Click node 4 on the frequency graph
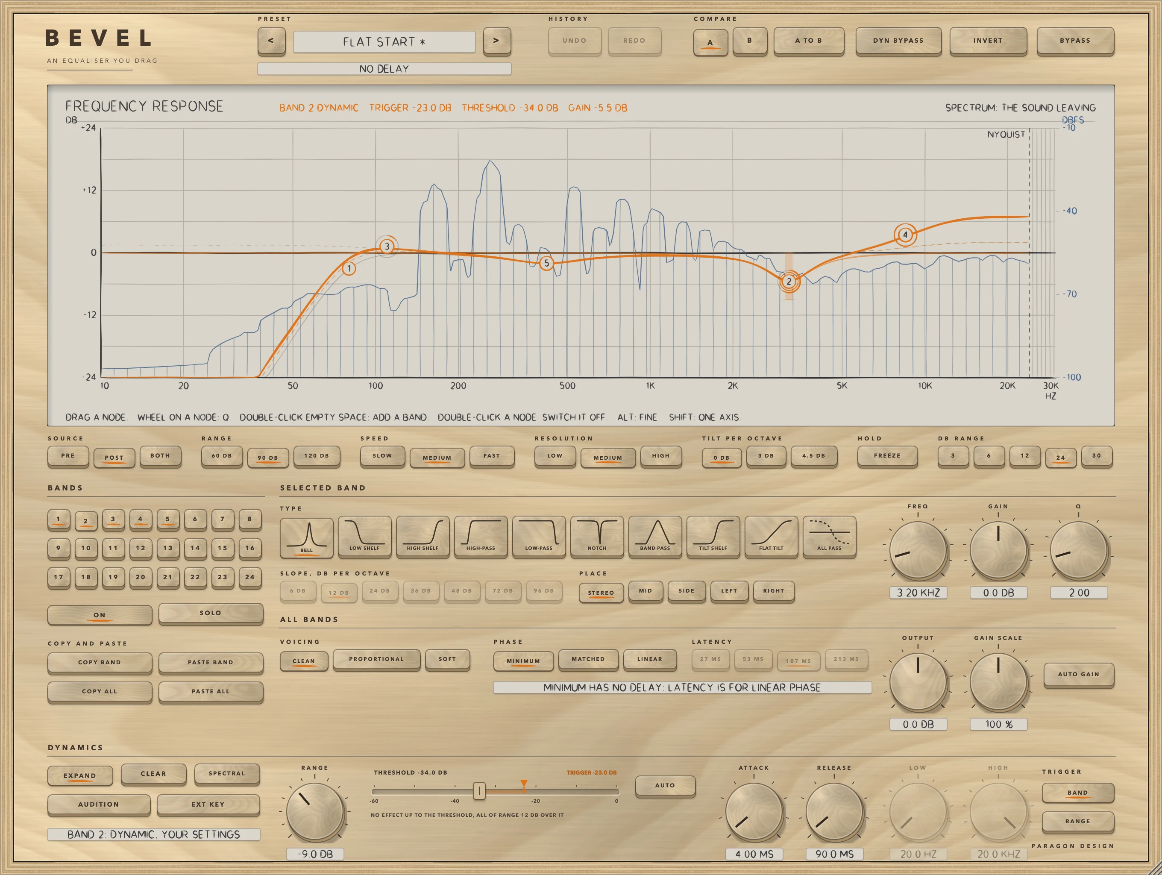 click(905, 235)
